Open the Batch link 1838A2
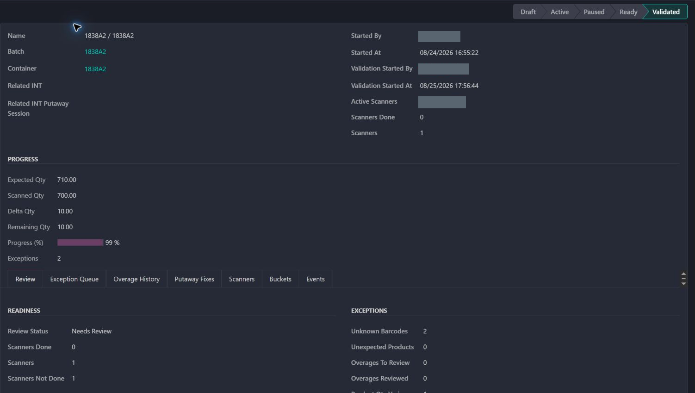 [x=95, y=52]
